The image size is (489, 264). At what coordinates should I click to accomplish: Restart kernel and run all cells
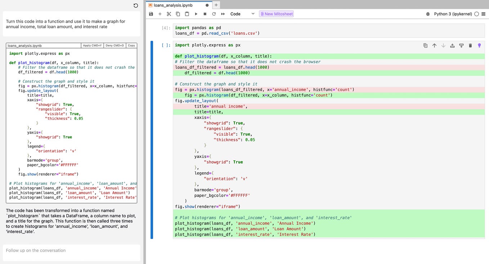[x=223, y=14]
